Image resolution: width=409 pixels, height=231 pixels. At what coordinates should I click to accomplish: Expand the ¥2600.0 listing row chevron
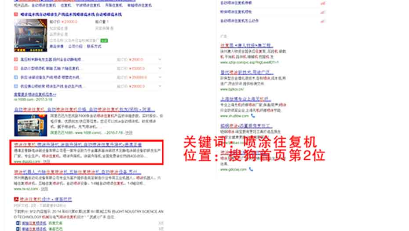point(160,59)
